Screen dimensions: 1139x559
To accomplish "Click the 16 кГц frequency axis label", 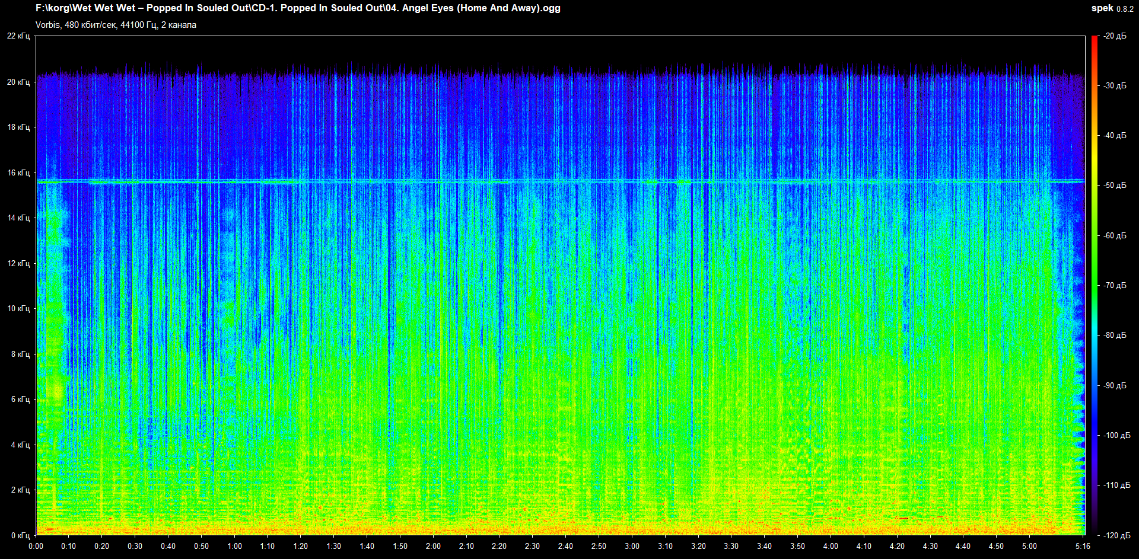I will [x=18, y=173].
